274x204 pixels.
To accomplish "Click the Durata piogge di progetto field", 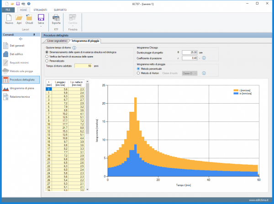I will pos(190,52).
